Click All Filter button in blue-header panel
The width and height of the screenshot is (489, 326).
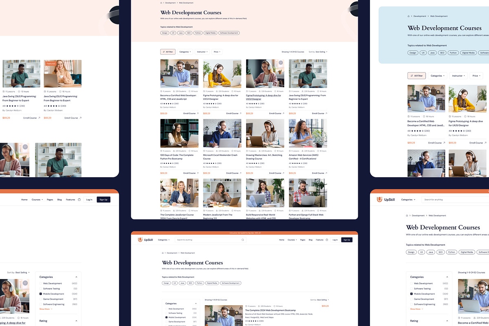[x=416, y=76]
